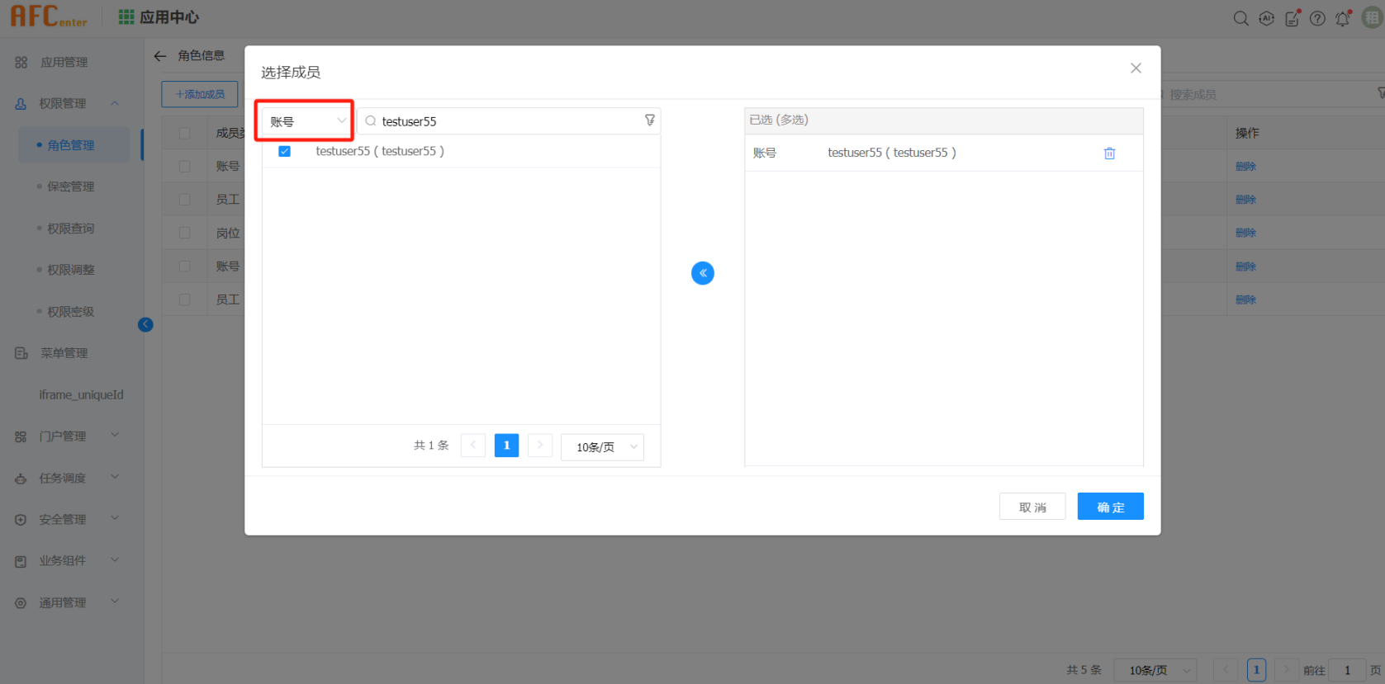Check the 岗位 row checkbox
The height and width of the screenshot is (684, 1385).
coord(184,234)
